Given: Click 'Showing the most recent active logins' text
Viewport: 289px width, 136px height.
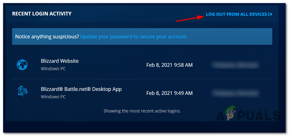Looking at the screenshot, I should (x=142, y=111).
